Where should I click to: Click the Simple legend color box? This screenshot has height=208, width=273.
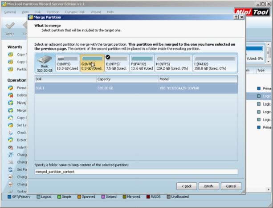point(59,197)
